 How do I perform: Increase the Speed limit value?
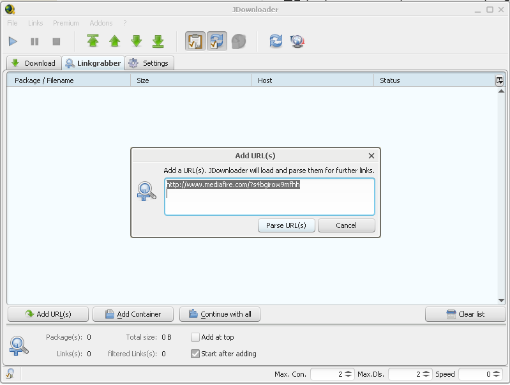pyautogui.click(x=497, y=372)
